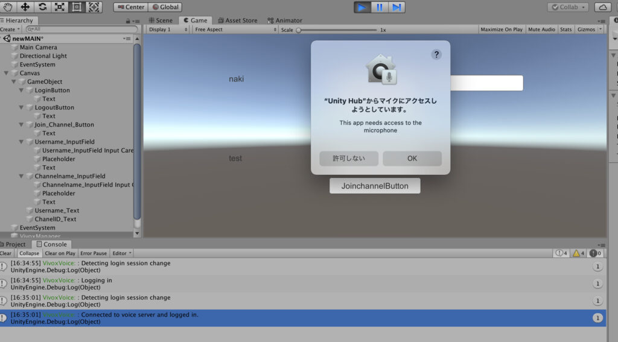
Task: Click the Hierarchy scrollbar up arrow
Action: 137,39
